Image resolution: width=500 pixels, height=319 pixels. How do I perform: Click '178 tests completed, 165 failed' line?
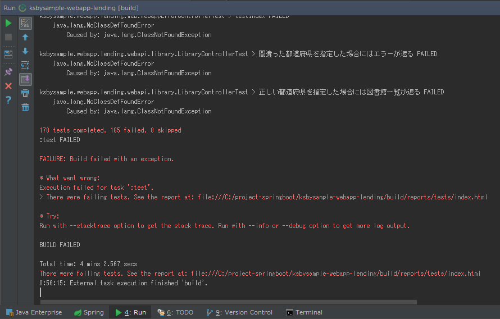click(110, 130)
